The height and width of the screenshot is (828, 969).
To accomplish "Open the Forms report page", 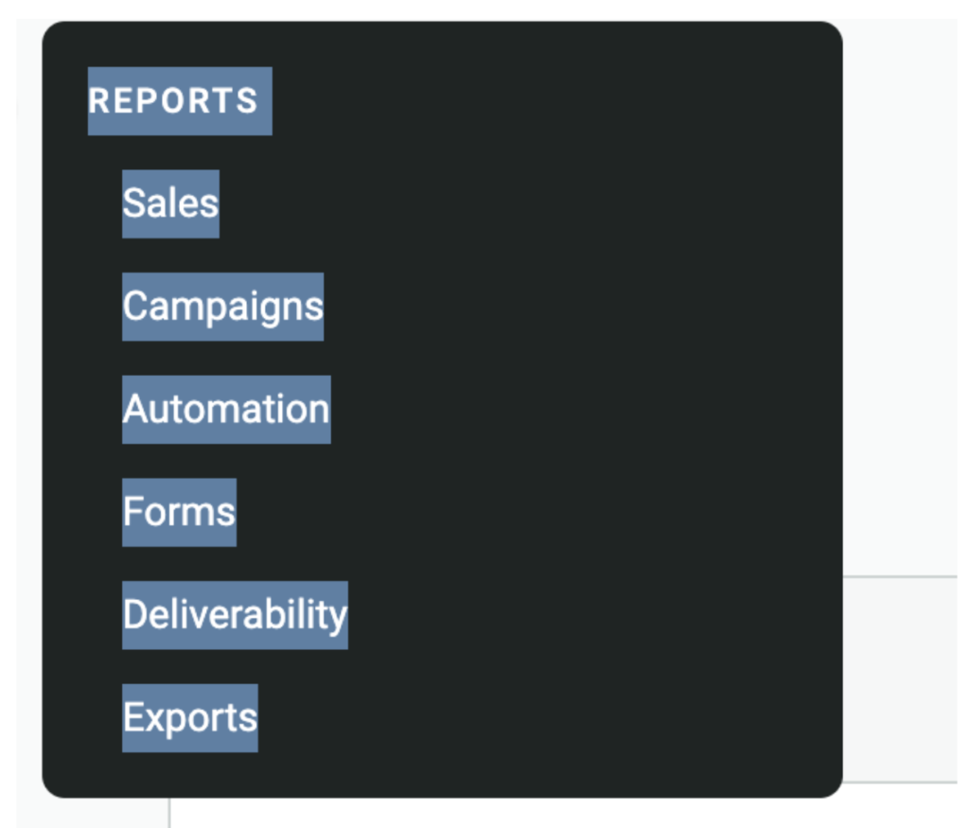I will click(179, 512).
